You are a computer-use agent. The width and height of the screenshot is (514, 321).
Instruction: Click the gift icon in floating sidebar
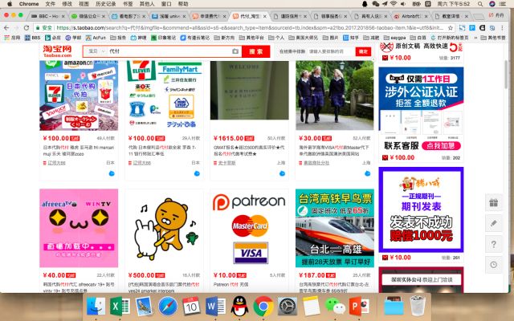coord(493,203)
